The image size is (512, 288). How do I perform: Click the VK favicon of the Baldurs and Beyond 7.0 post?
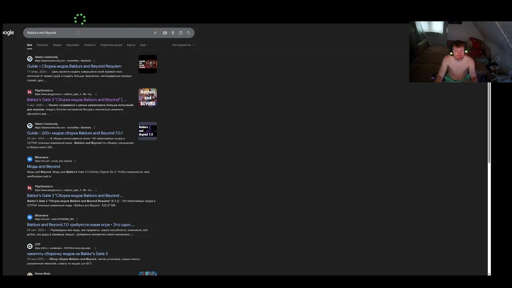pyautogui.click(x=30, y=217)
